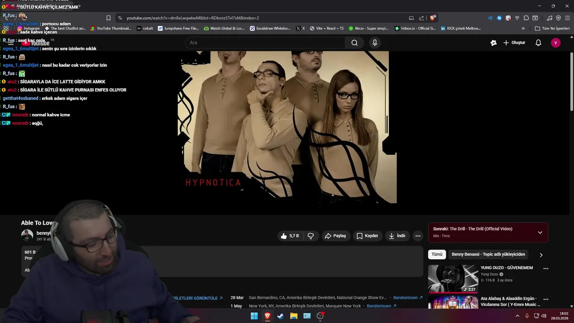
Task: Click the YouTube search magnifier button
Action: (x=355, y=43)
